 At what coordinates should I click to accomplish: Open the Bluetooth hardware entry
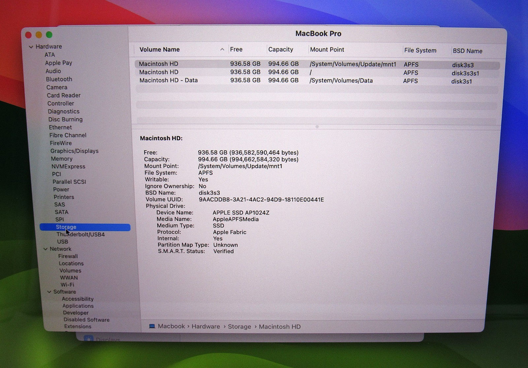(x=59, y=79)
